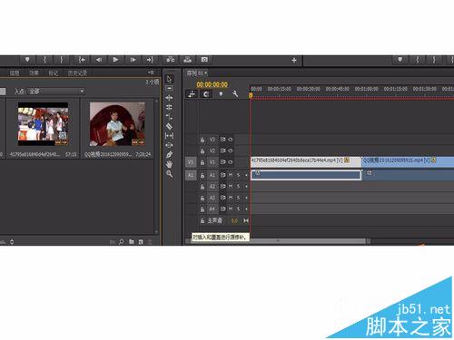The height and width of the screenshot is (340, 454).
Task: Select the Slide tool
Action: (x=169, y=145)
